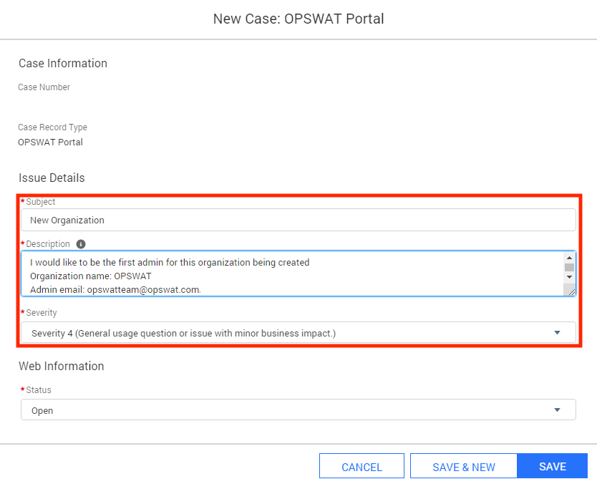Click the SAVE & NEW button

pyautogui.click(x=463, y=465)
